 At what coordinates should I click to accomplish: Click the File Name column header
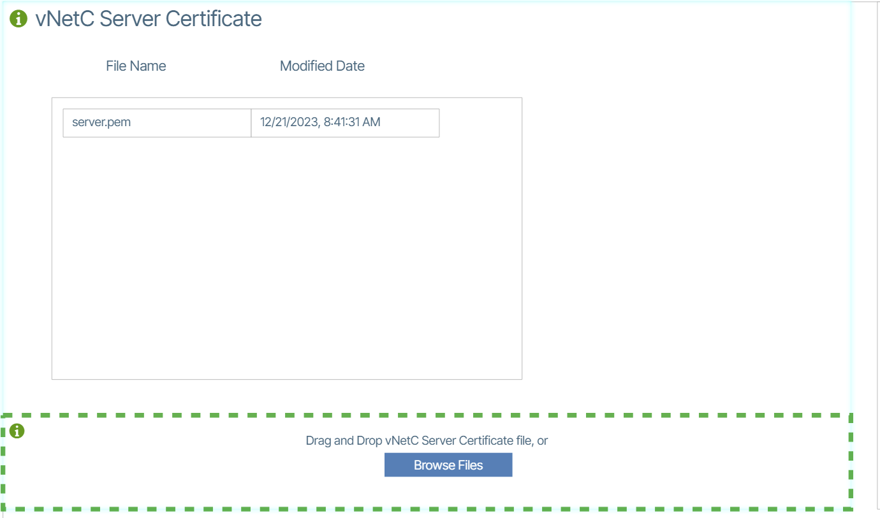click(136, 66)
